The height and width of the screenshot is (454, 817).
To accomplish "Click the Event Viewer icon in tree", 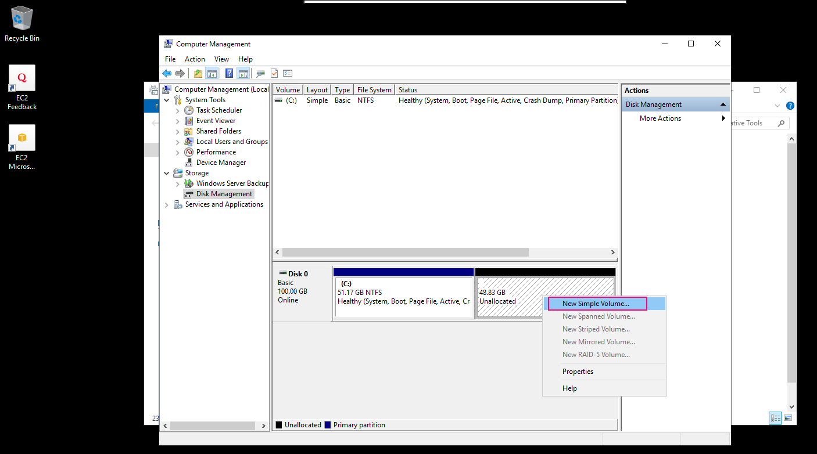I will click(x=189, y=121).
